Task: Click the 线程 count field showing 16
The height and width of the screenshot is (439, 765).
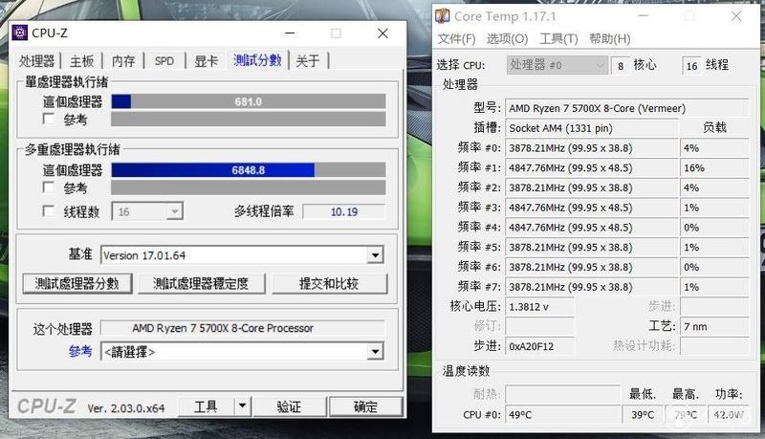Action: click(x=691, y=65)
